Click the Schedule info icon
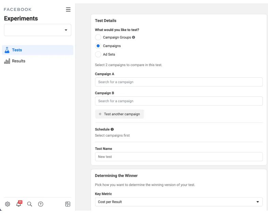 [x=112, y=129]
